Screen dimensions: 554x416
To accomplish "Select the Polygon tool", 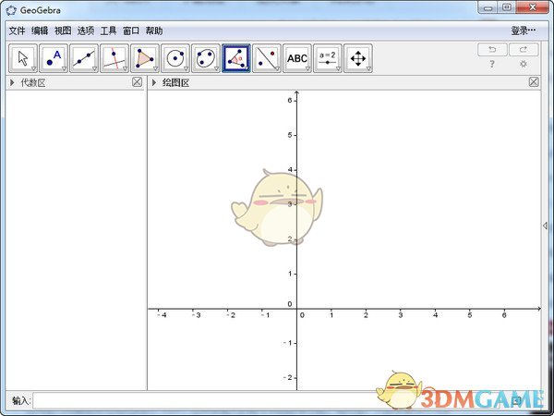I will (145, 58).
